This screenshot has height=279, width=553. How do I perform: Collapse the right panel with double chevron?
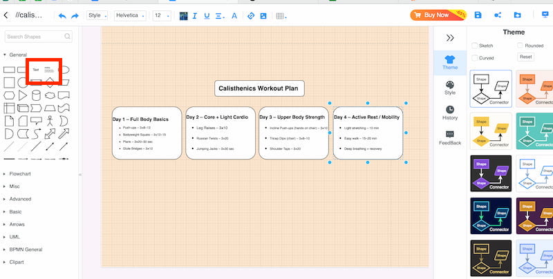tap(450, 38)
